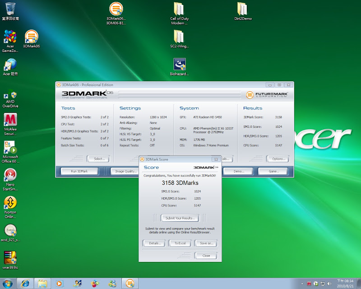Open score Details... button
361x289 pixels.
coord(154,243)
